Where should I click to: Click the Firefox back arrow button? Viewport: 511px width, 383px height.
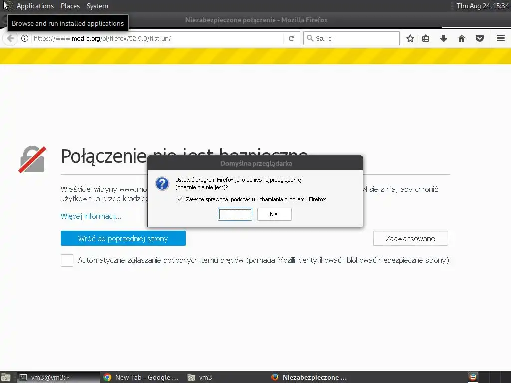click(x=10, y=38)
